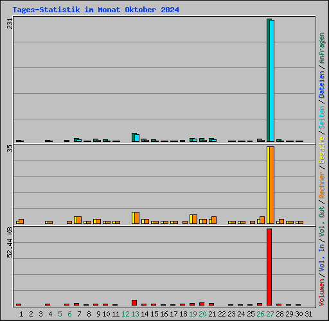Click the day 31 axis label
Image resolution: width=329 pixels, height=321 pixels.
[308, 314]
